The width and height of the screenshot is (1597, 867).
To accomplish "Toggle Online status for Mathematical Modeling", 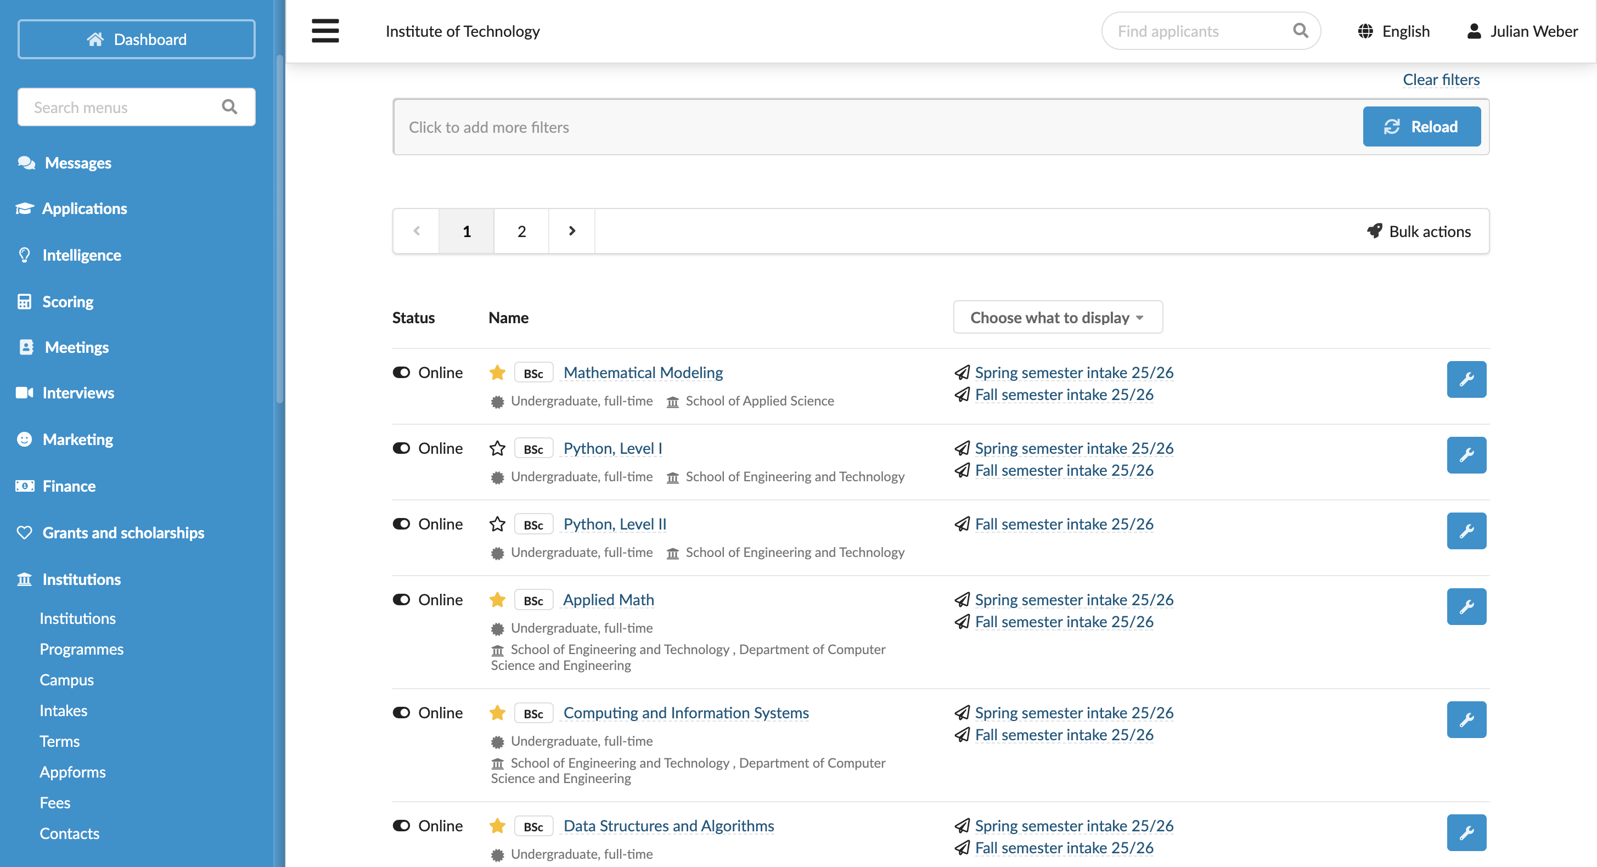I will click(x=401, y=373).
